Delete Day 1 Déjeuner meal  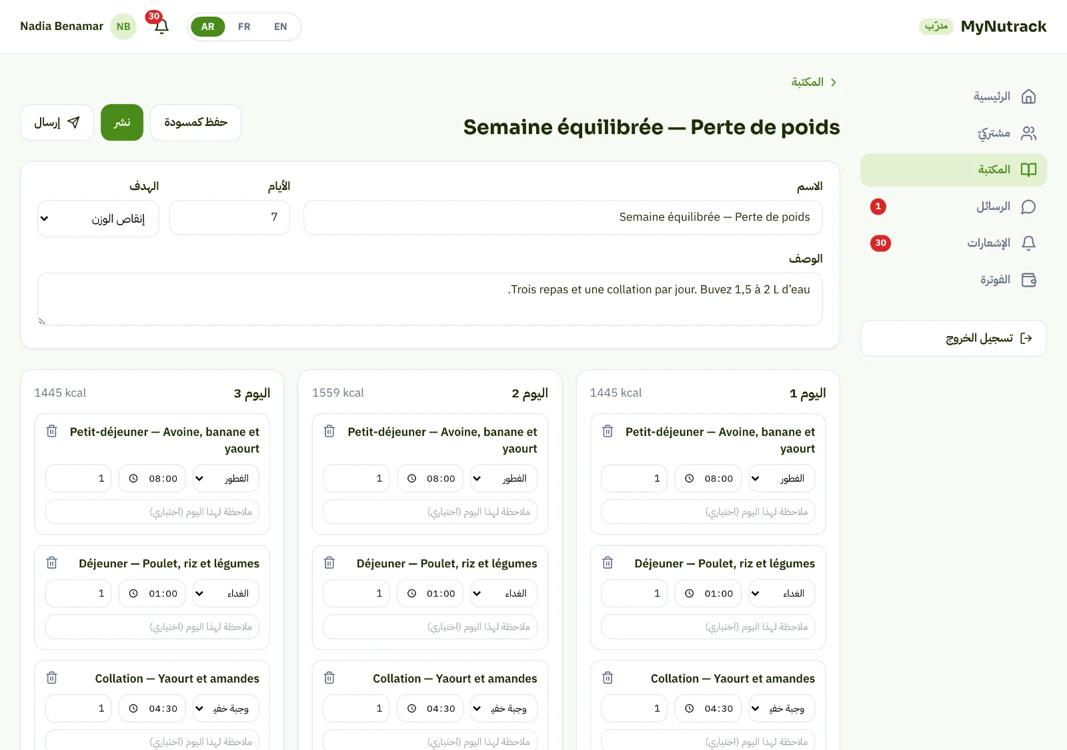[x=608, y=563]
